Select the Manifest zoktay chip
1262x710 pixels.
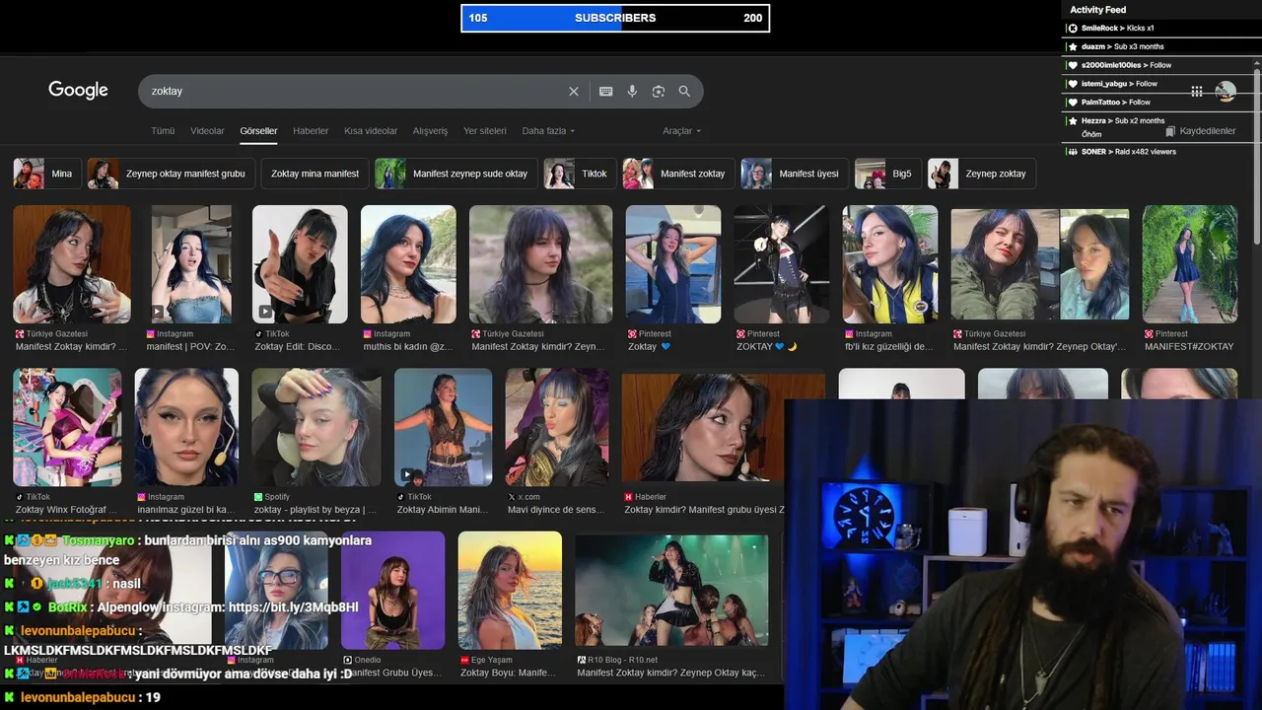click(x=678, y=174)
